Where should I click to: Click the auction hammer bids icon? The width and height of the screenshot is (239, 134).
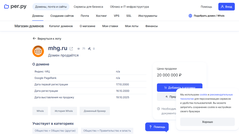point(89,48)
